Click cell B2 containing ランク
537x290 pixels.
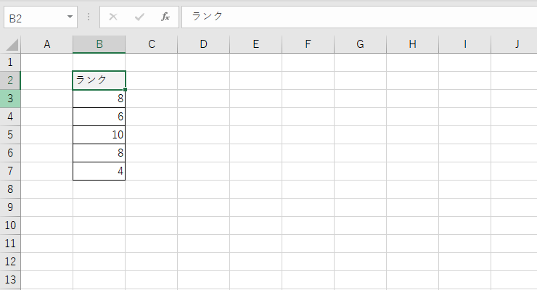tap(99, 80)
